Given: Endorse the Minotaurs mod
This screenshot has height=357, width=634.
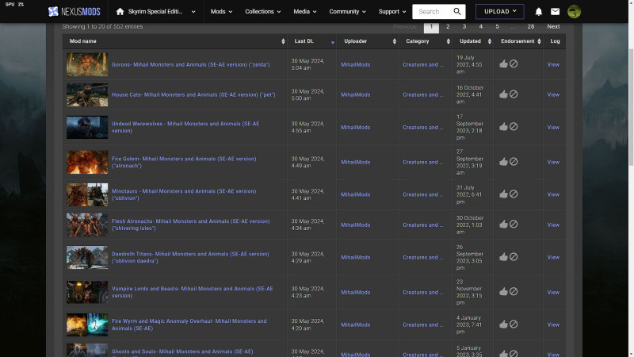Looking at the screenshot, I should 503,194.
